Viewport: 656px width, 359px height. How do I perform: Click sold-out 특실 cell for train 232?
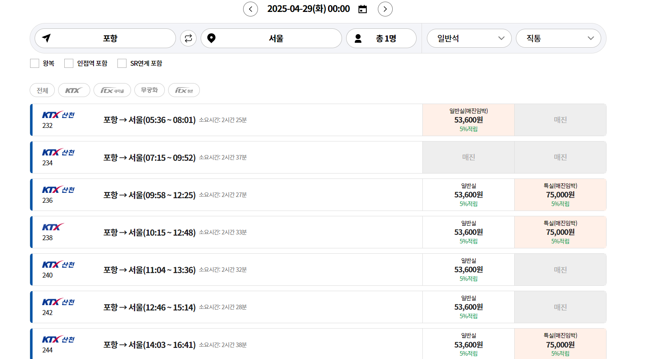click(x=560, y=120)
